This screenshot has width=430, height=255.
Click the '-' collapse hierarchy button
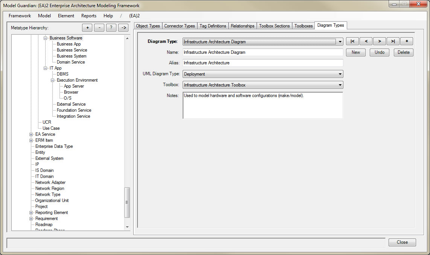(99, 27)
